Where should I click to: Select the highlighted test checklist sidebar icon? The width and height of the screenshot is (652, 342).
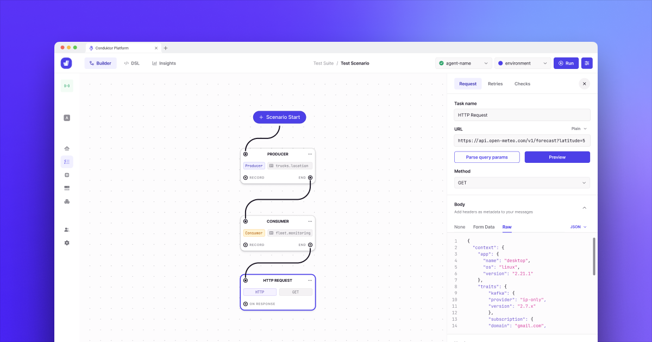point(66,161)
